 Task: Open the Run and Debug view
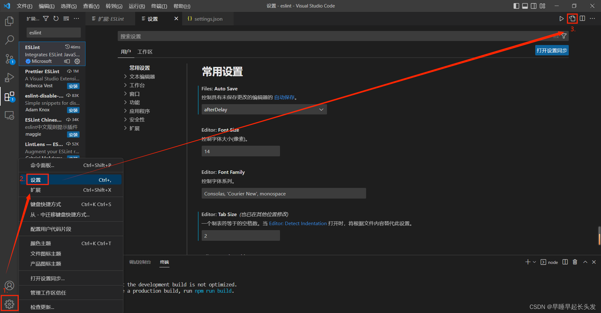coord(9,77)
